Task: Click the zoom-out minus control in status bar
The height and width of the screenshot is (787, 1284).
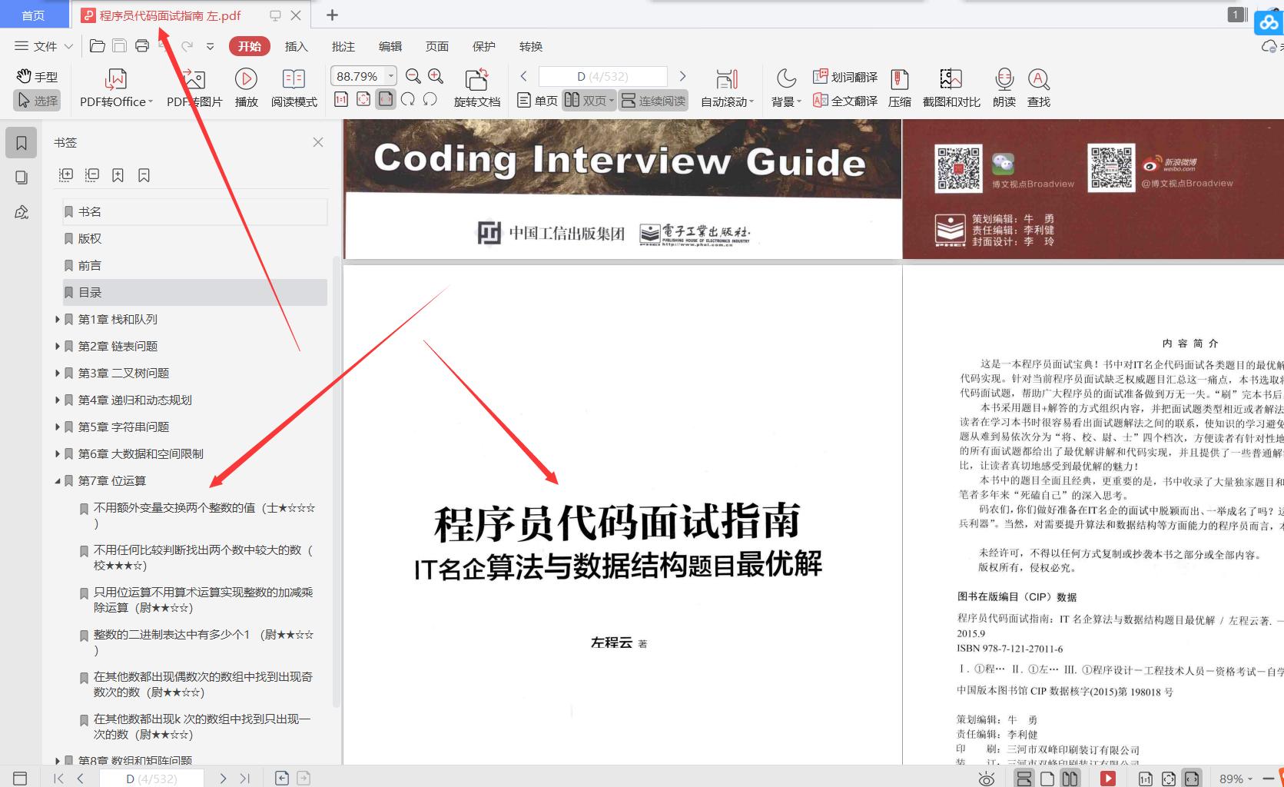Action: (x=1267, y=778)
